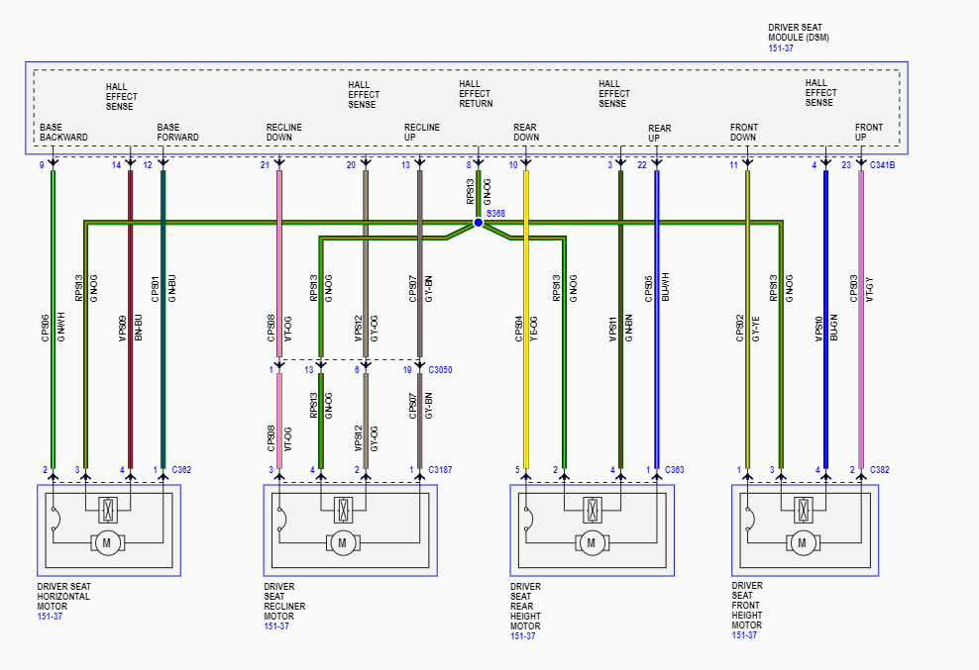The height and width of the screenshot is (670, 979).
Task: Follow 151-37 link below Driver Seat Recliner Motor
Action: (276, 625)
